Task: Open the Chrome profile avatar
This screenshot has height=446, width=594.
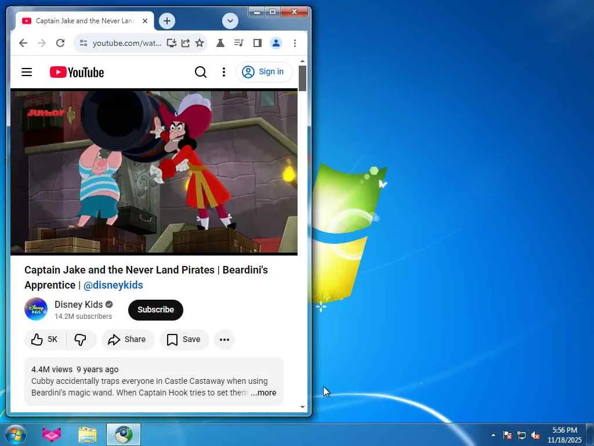Action: 276,43
